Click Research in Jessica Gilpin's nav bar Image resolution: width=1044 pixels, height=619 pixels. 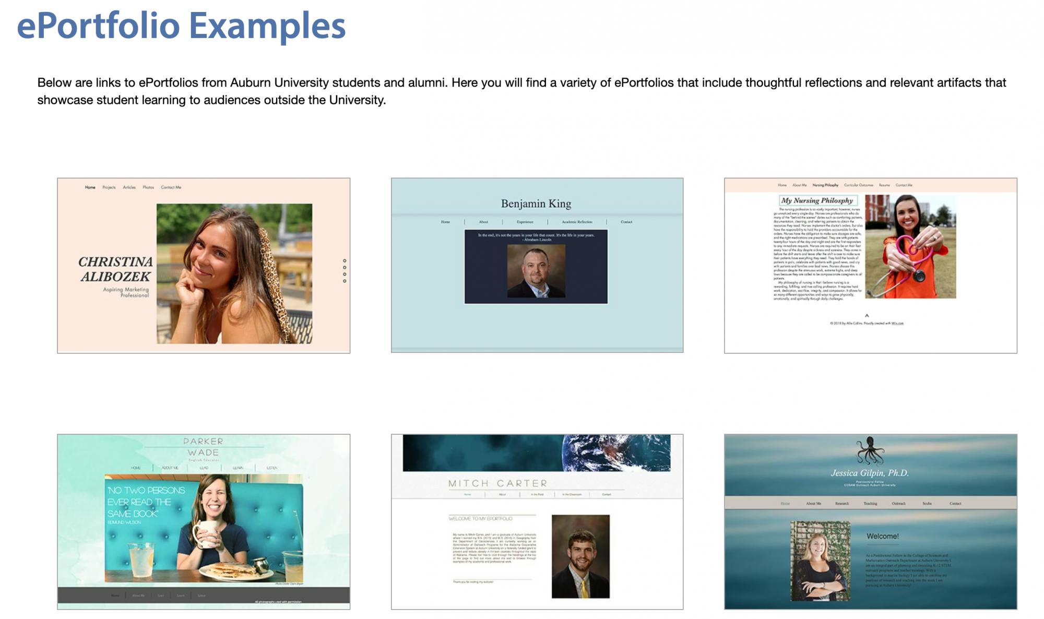[841, 504]
